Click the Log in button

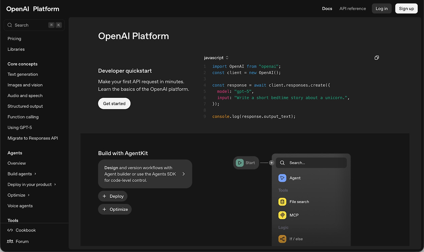(382, 9)
